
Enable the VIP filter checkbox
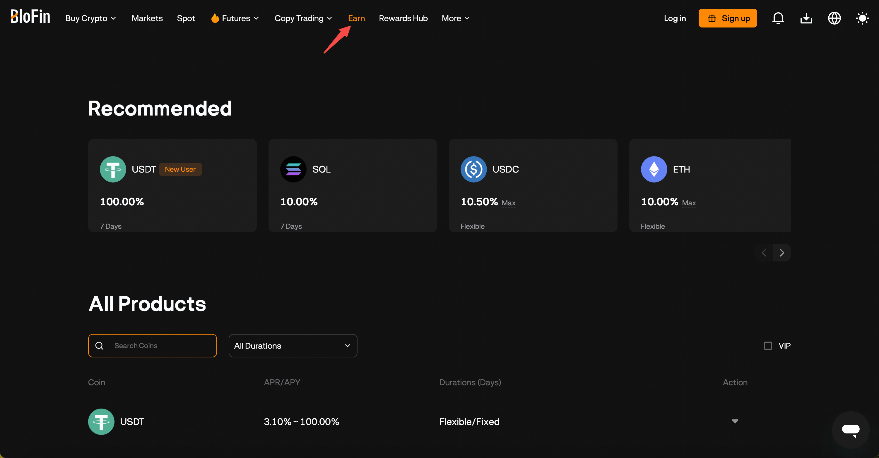[768, 345]
